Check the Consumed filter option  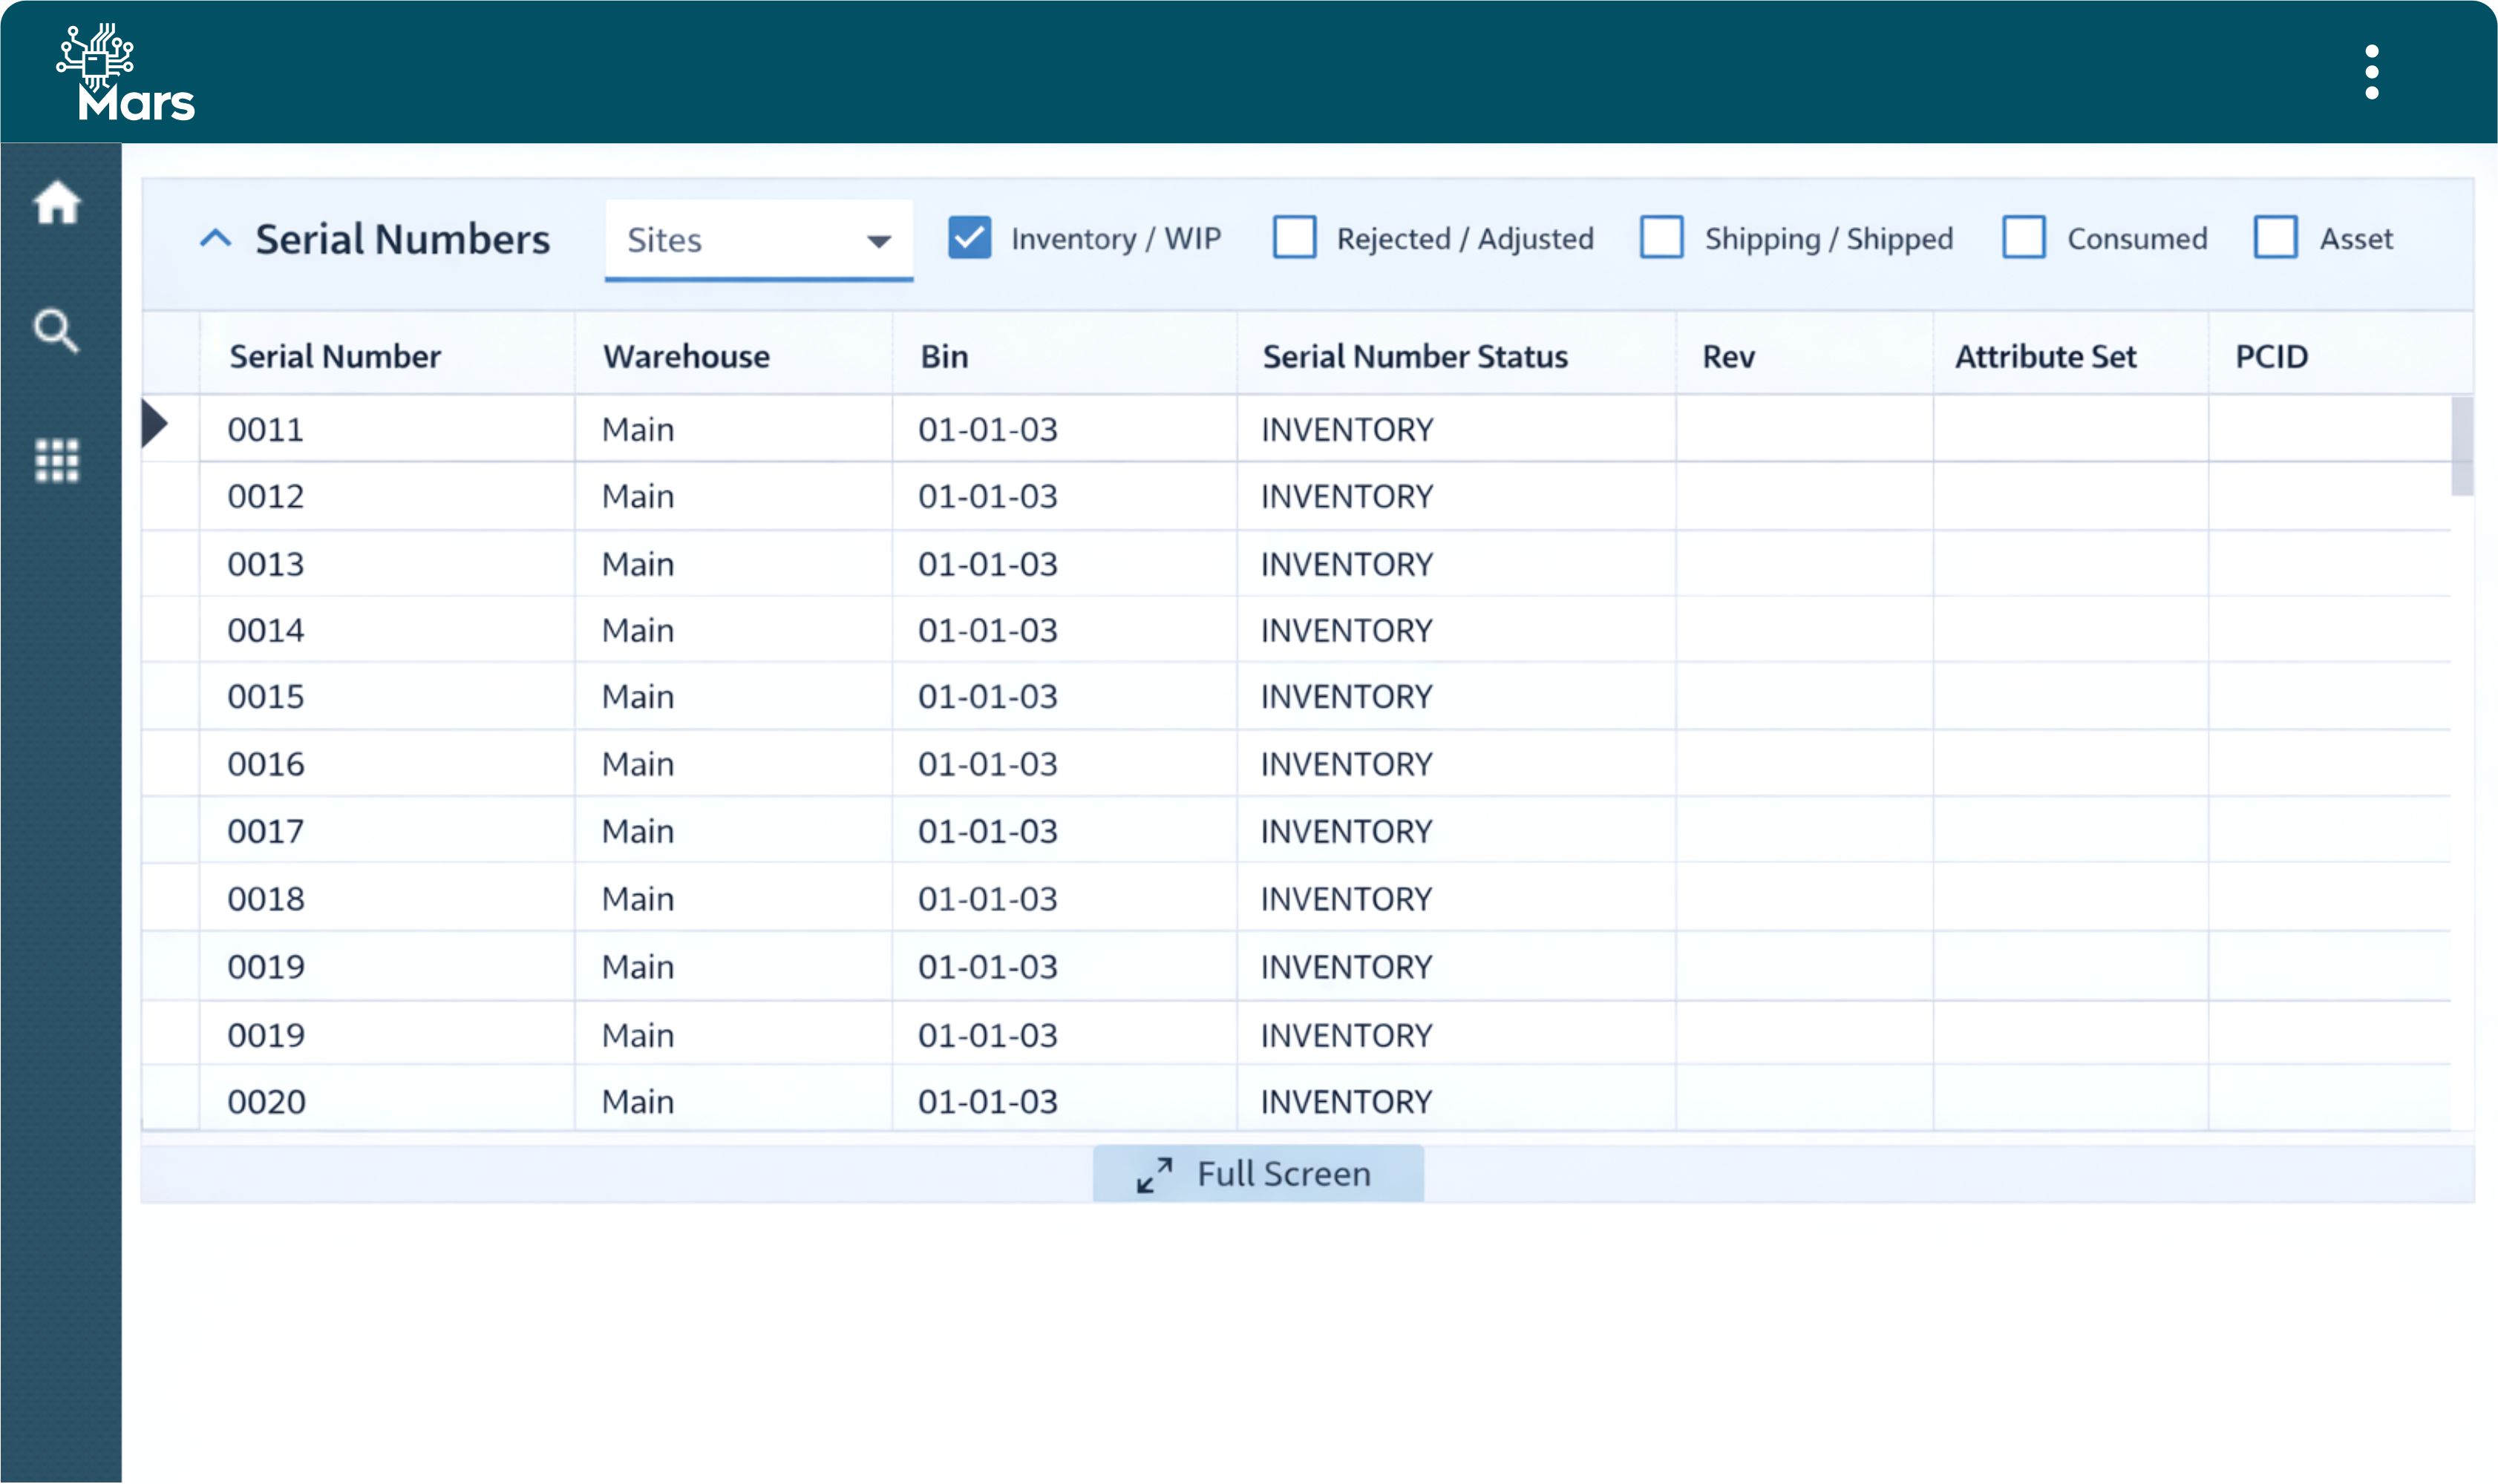click(2026, 238)
